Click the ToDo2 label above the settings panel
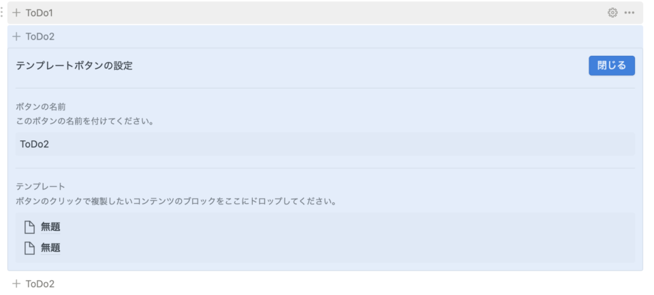654x295 pixels. click(x=40, y=37)
